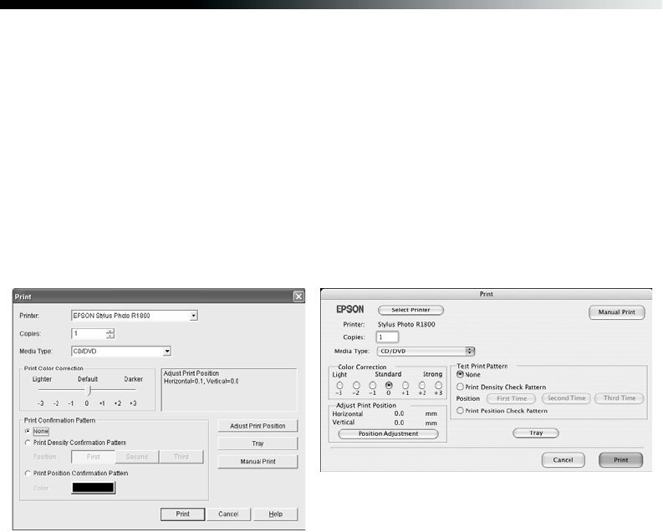This screenshot has width=663, height=532.
Task: Open Media Type dropdown in Windows dialog
Action: [x=167, y=351]
